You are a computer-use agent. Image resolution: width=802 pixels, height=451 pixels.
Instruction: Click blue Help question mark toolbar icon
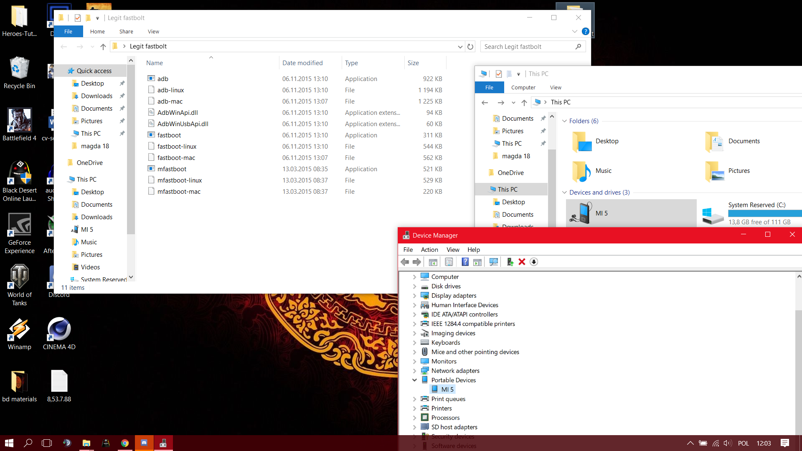click(x=465, y=262)
